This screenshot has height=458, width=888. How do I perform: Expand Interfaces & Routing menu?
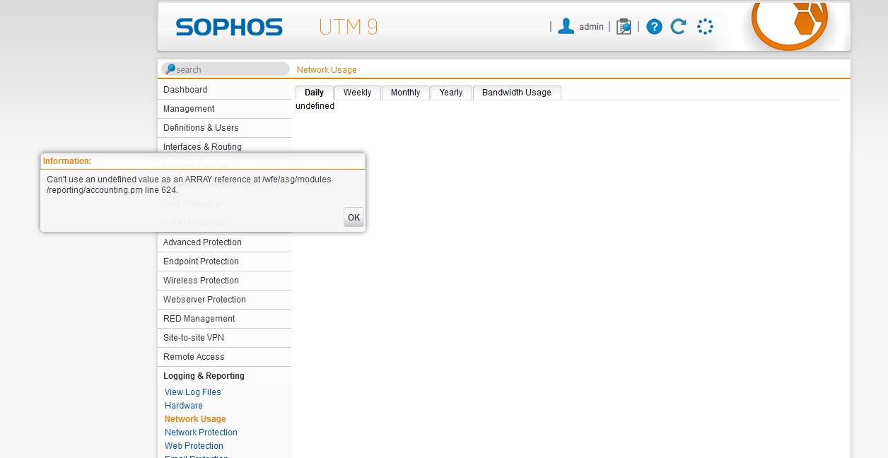click(224, 147)
